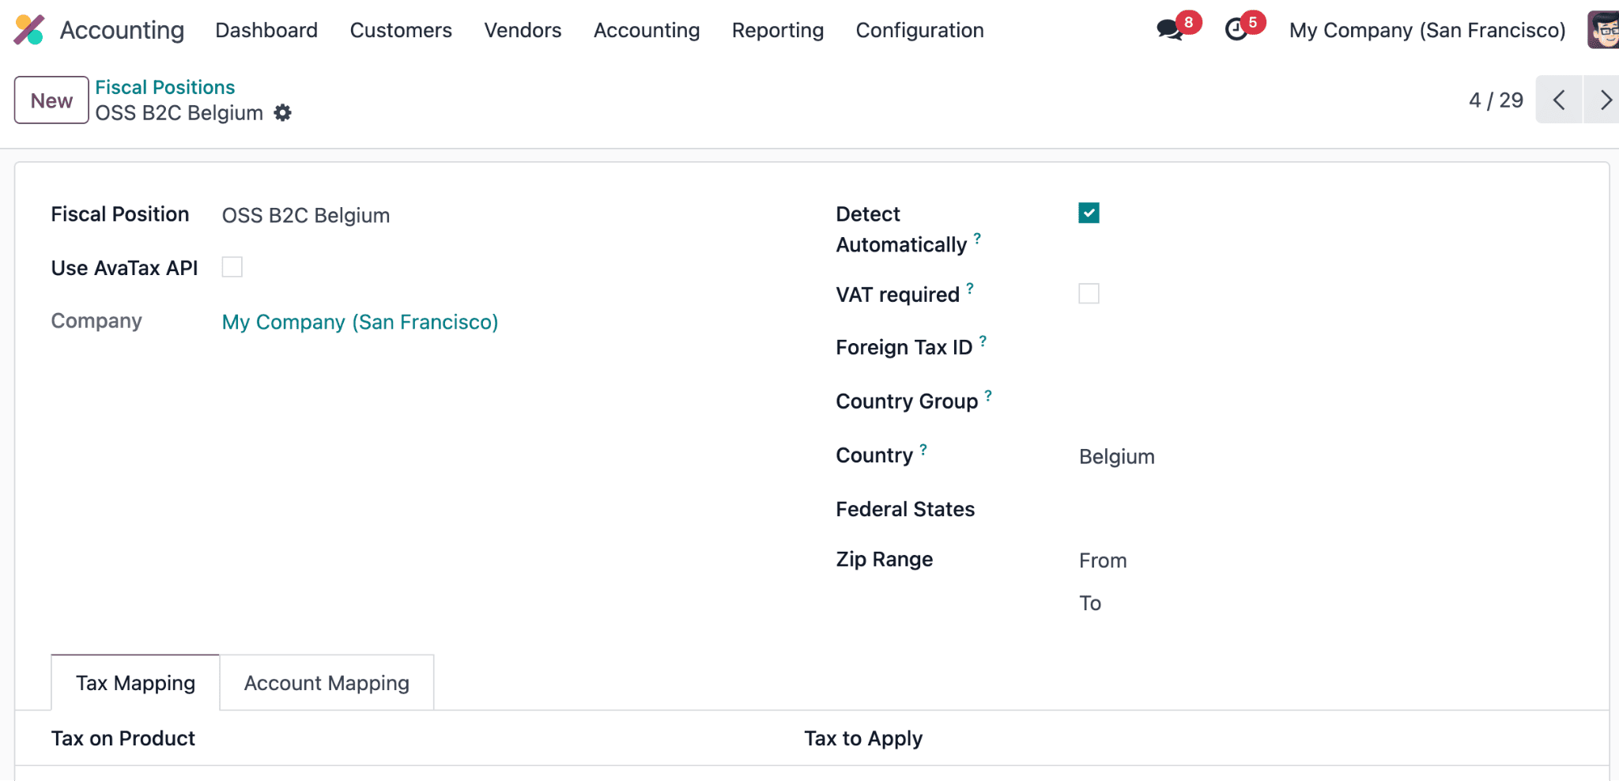Show help tooltip for VAT required
This screenshot has width=1619, height=781.
point(970,288)
